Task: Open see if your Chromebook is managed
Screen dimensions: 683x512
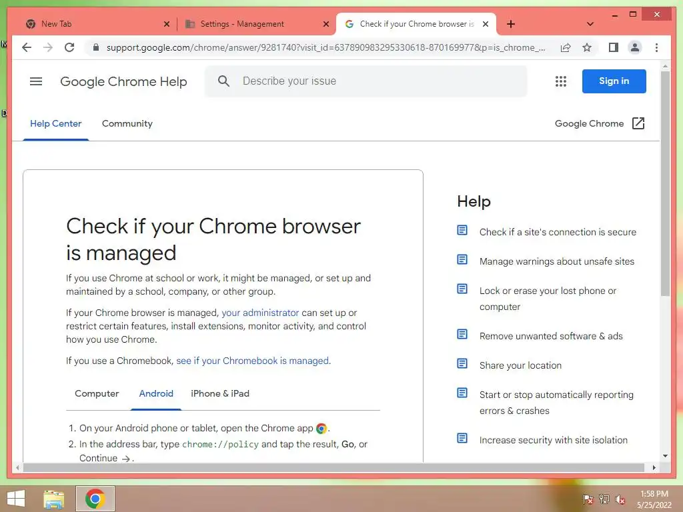Action: pyautogui.click(x=252, y=361)
